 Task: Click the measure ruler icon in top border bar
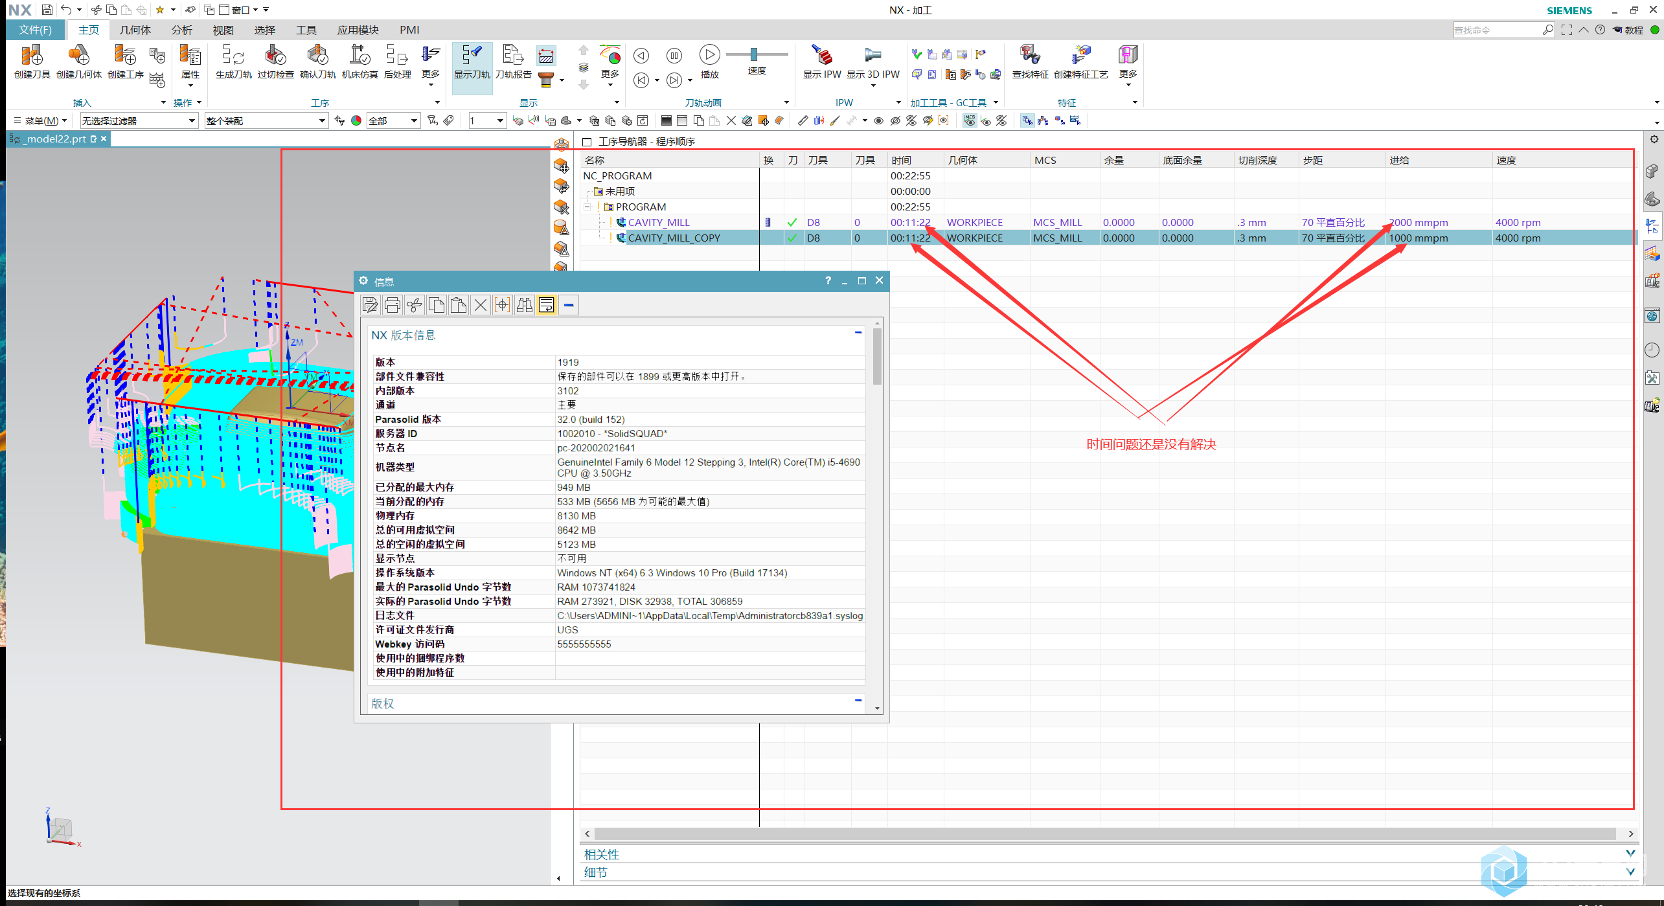point(803,120)
